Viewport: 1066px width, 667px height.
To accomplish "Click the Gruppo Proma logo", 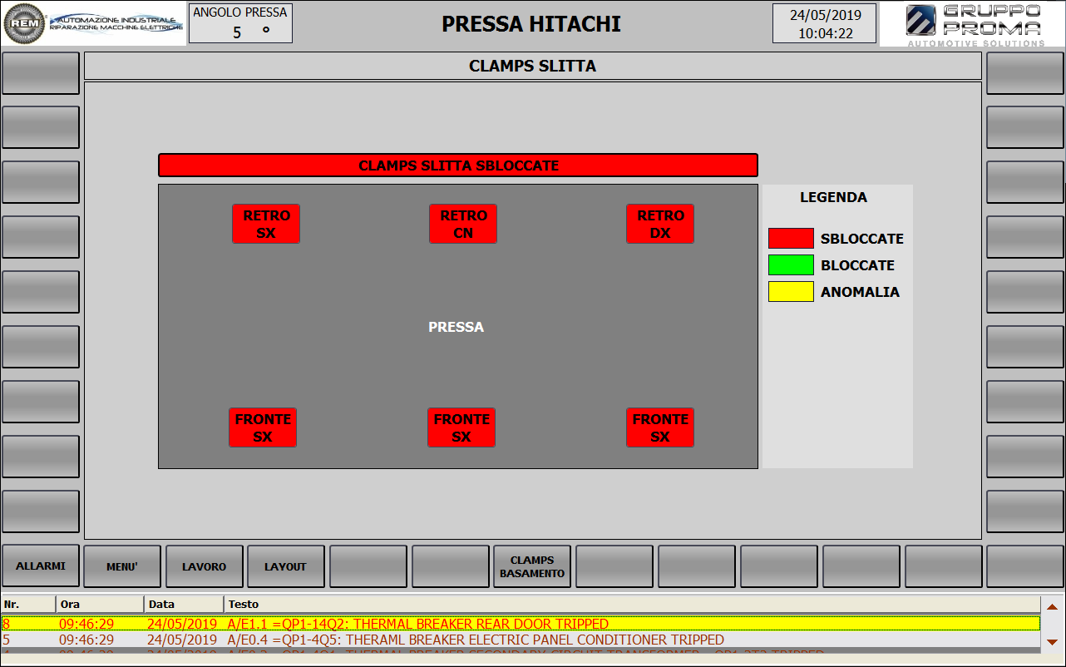I will pyautogui.click(x=972, y=24).
